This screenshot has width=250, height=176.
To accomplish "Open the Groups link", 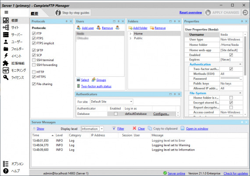I will coord(101,80).
